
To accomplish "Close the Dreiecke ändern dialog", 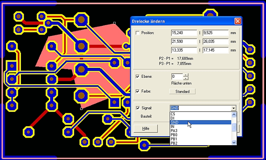I will [x=237, y=21].
